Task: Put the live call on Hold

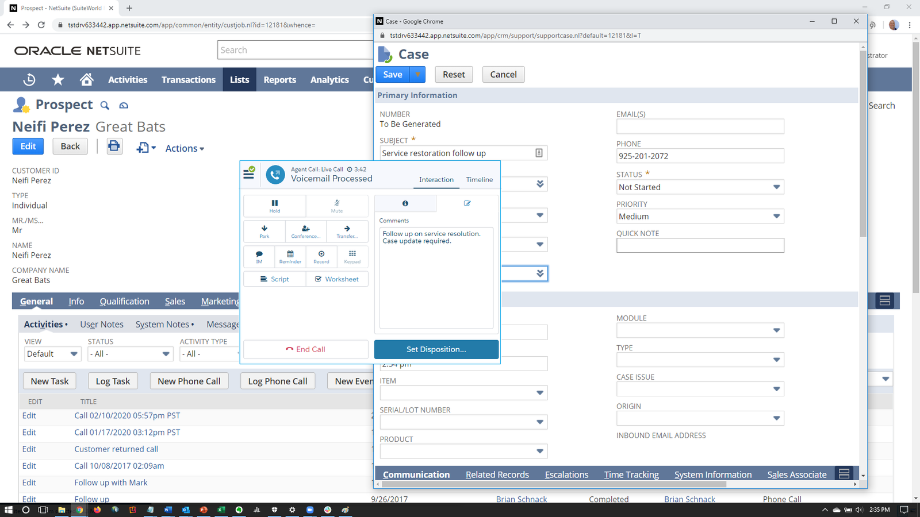Action: tap(275, 206)
